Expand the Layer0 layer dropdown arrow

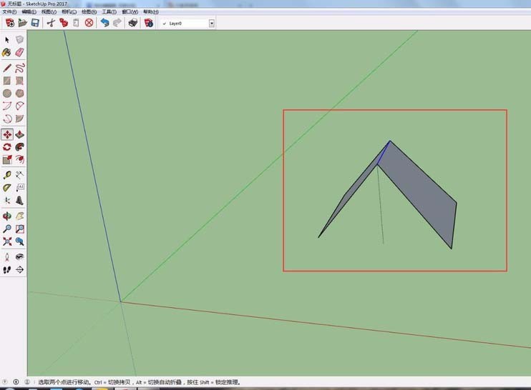coord(212,24)
